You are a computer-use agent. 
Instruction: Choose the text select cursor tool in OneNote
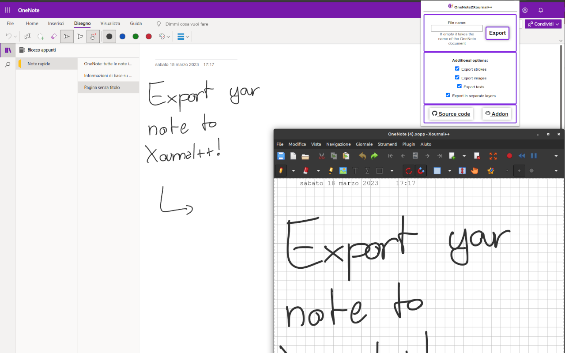pyautogui.click(x=27, y=37)
